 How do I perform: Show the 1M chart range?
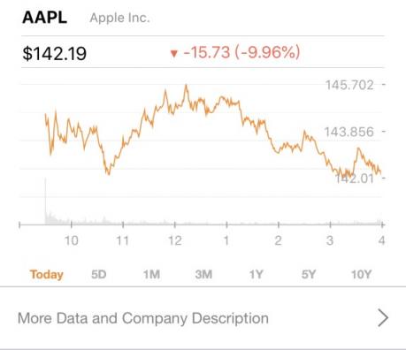[x=151, y=274]
